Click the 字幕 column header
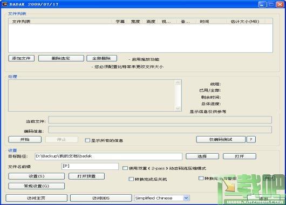This screenshot has height=205, width=286. (120, 22)
